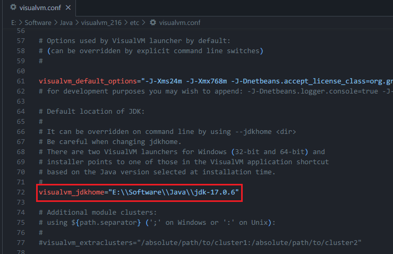This screenshot has height=254, width=393.
Task: Open Java folder breadcrumb
Action: 66,22
